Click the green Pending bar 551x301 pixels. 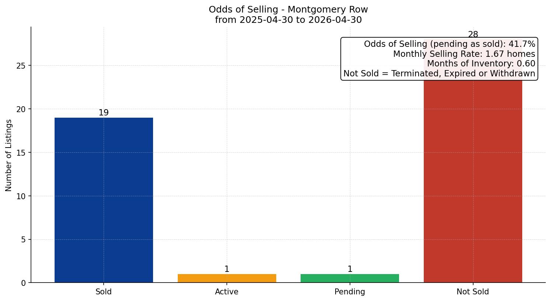[350, 278]
